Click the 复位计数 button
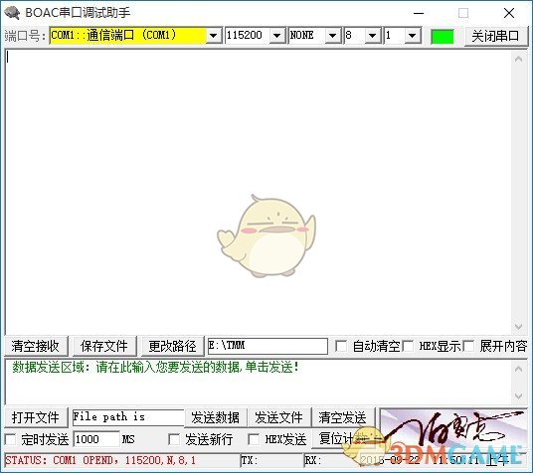This screenshot has height=473, width=533. click(343, 439)
